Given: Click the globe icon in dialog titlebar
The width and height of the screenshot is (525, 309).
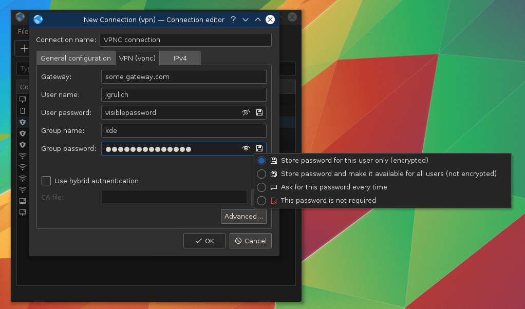Looking at the screenshot, I should [38, 20].
